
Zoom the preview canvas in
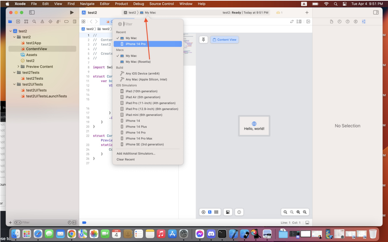coord(304,212)
